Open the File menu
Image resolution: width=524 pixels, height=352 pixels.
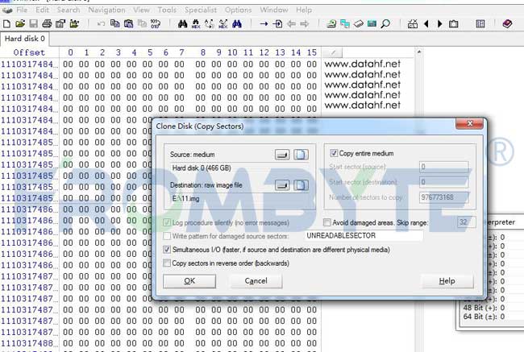tap(22, 10)
